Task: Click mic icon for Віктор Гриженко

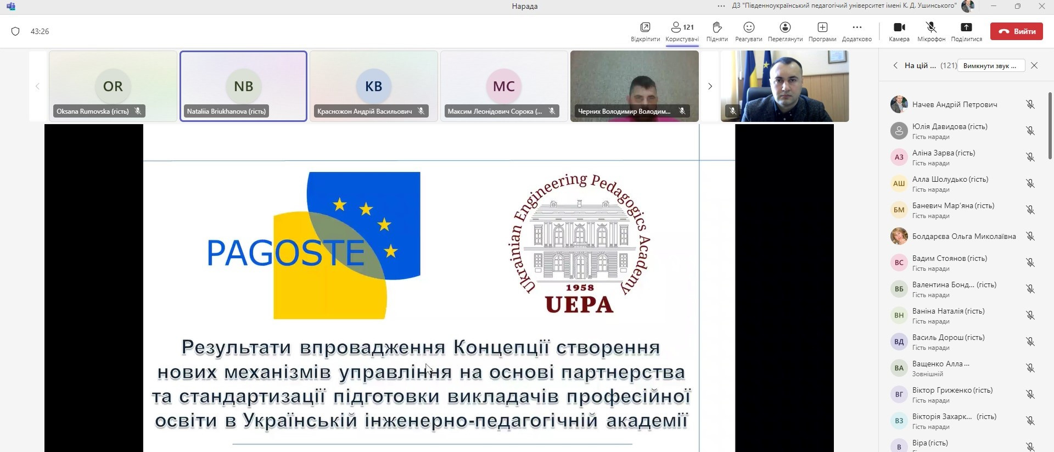Action: tap(1030, 394)
